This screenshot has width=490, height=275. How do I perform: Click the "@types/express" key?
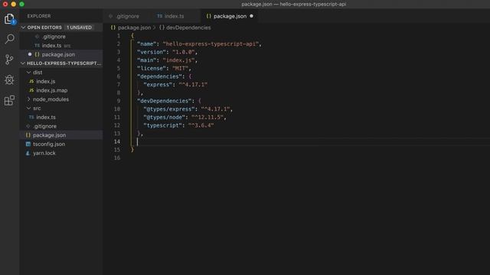click(169, 109)
